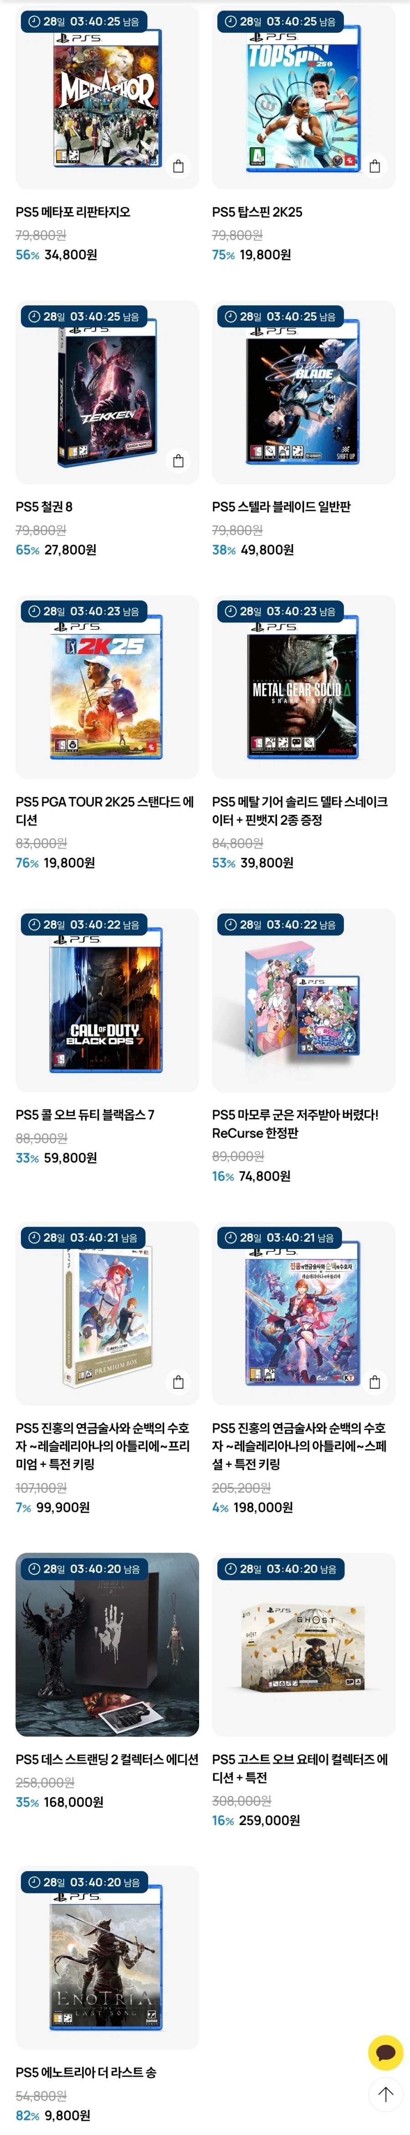Open PS5 스텔라 블레이드 일반판 title link

[x=281, y=506]
